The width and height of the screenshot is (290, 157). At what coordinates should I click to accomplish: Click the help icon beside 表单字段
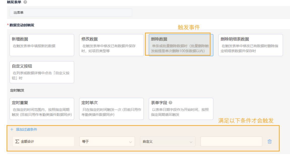[x=170, y=103]
